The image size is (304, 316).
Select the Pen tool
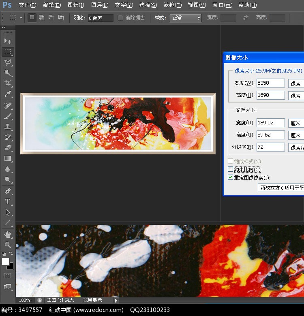(x=8, y=191)
